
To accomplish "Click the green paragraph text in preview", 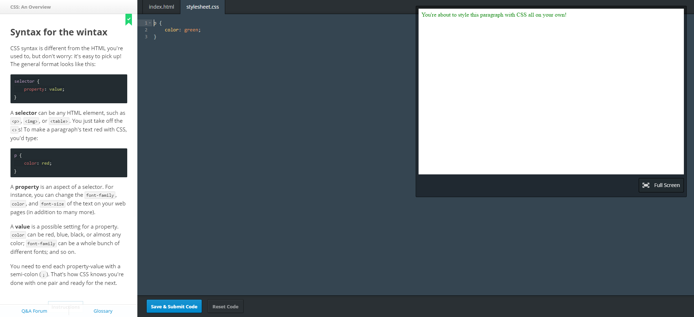I will (493, 15).
